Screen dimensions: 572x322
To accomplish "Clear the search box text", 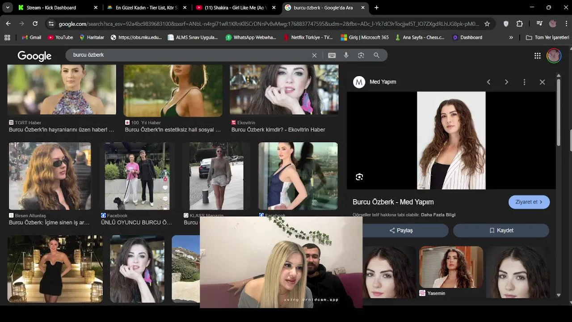I will 314,55.
